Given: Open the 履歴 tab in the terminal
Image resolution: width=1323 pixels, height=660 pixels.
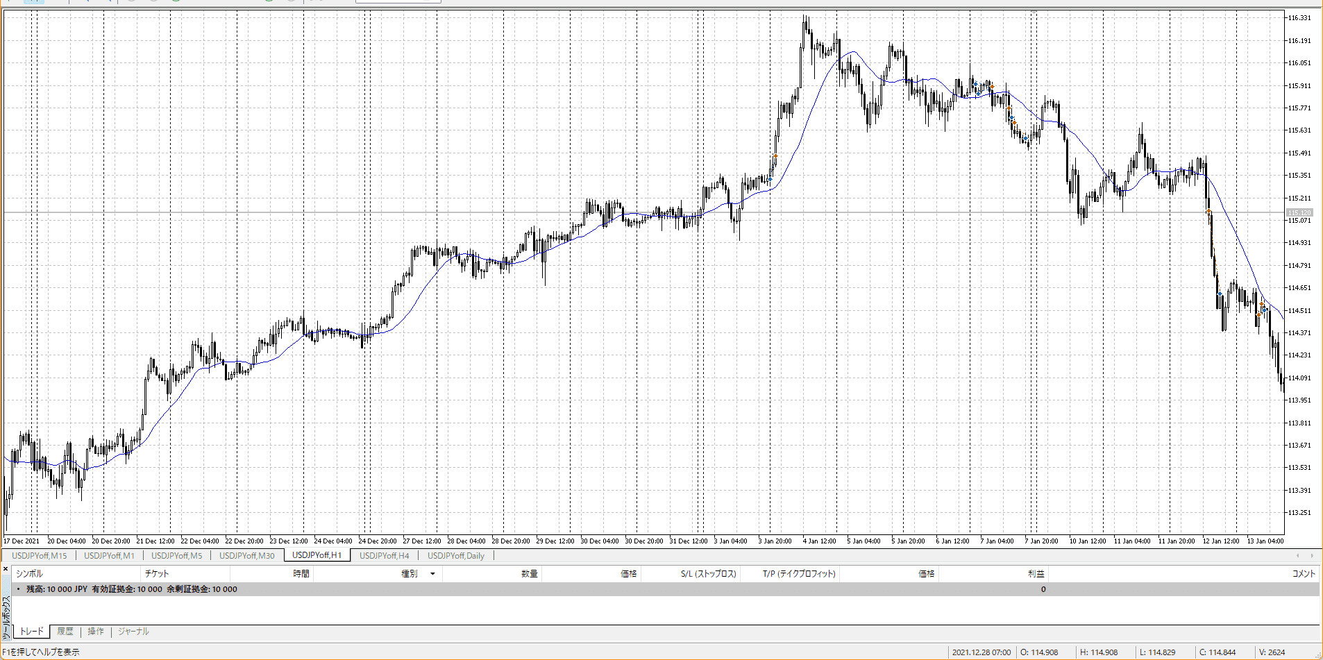Looking at the screenshot, I should pyautogui.click(x=65, y=632).
